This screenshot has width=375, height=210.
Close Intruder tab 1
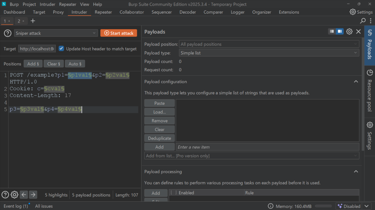pyautogui.click(x=9, y=21)
